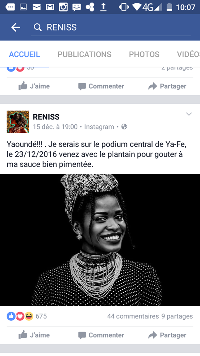Tap the red heart reaction icon
Screen dimensions: 200x356
click(20, 316)
